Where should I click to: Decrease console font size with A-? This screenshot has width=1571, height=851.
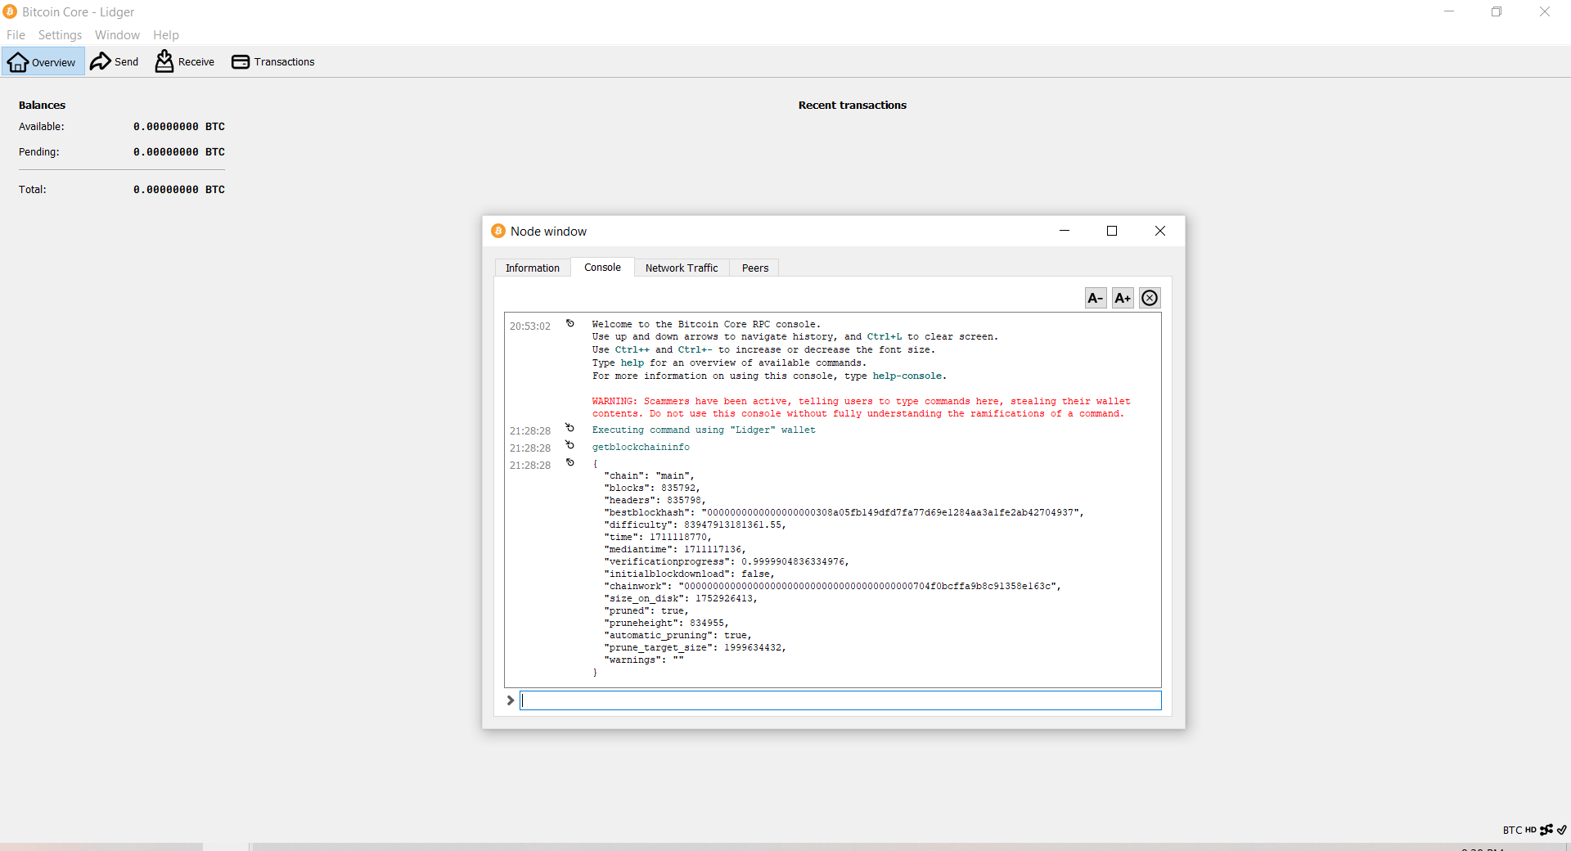[x=1096, y=298]
